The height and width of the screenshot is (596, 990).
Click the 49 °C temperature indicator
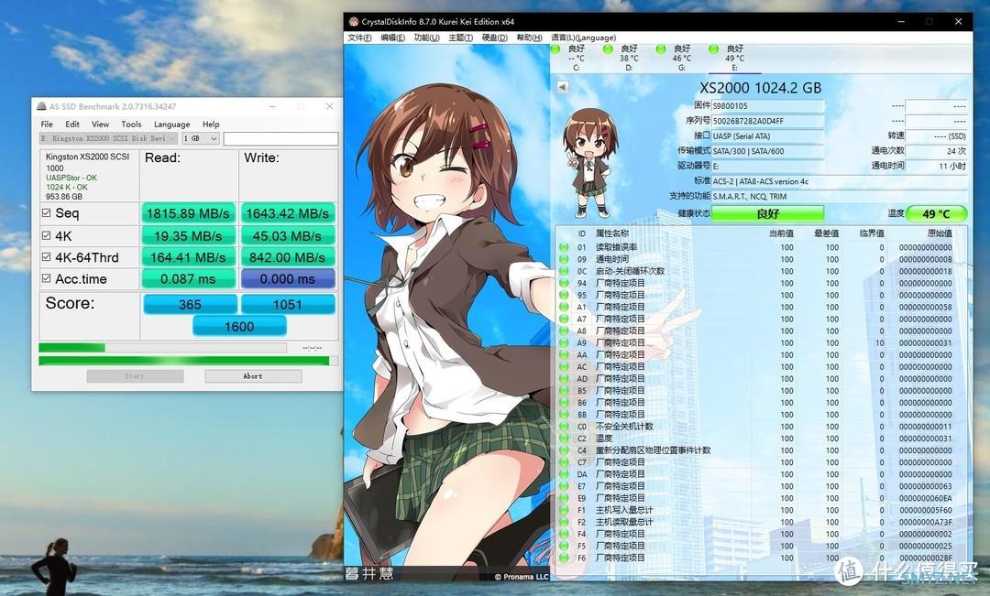tap(936, 213)
